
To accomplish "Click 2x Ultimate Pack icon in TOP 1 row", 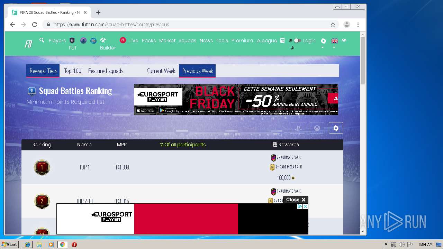I will click(274, 157).
